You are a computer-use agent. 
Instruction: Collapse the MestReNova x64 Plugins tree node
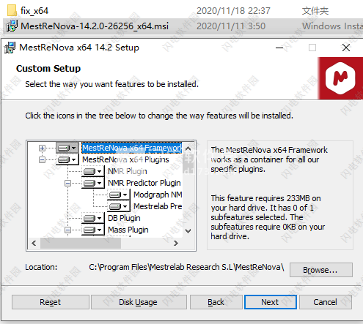(x=42, y=159)
